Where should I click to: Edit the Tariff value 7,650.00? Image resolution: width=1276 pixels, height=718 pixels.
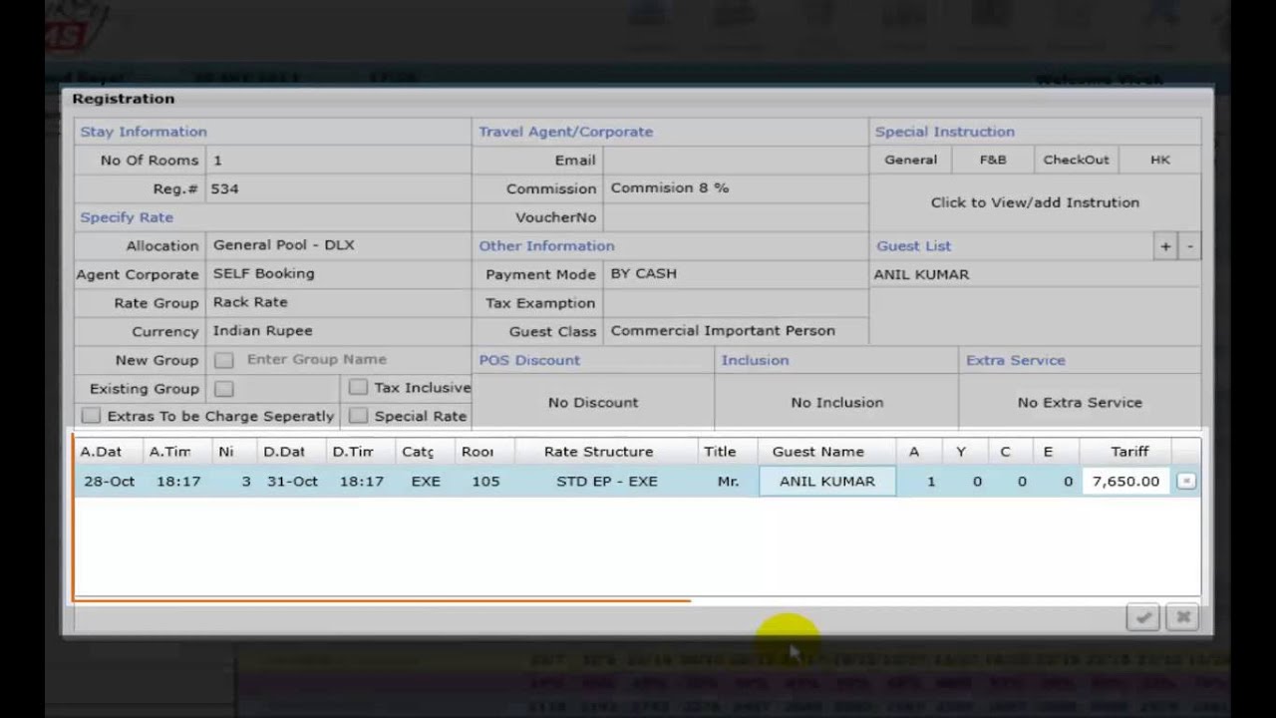pos(1125,482)
